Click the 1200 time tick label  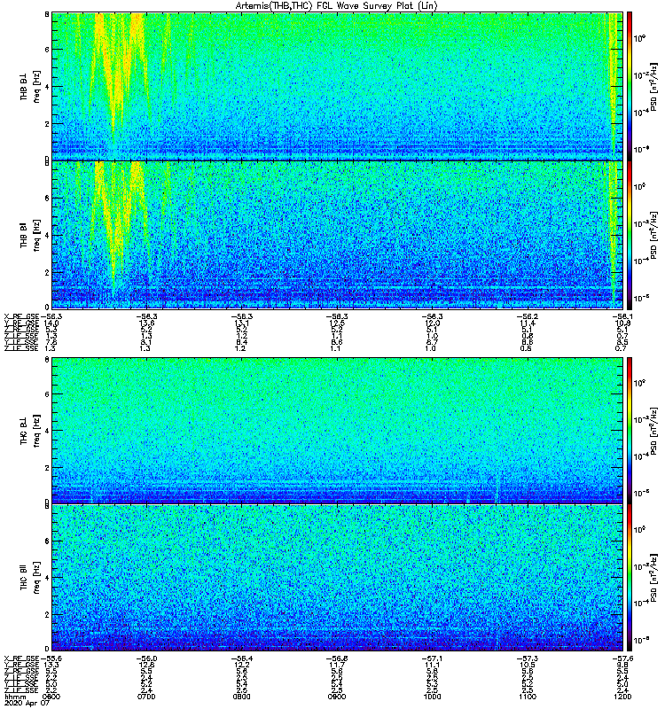[622, 697]
